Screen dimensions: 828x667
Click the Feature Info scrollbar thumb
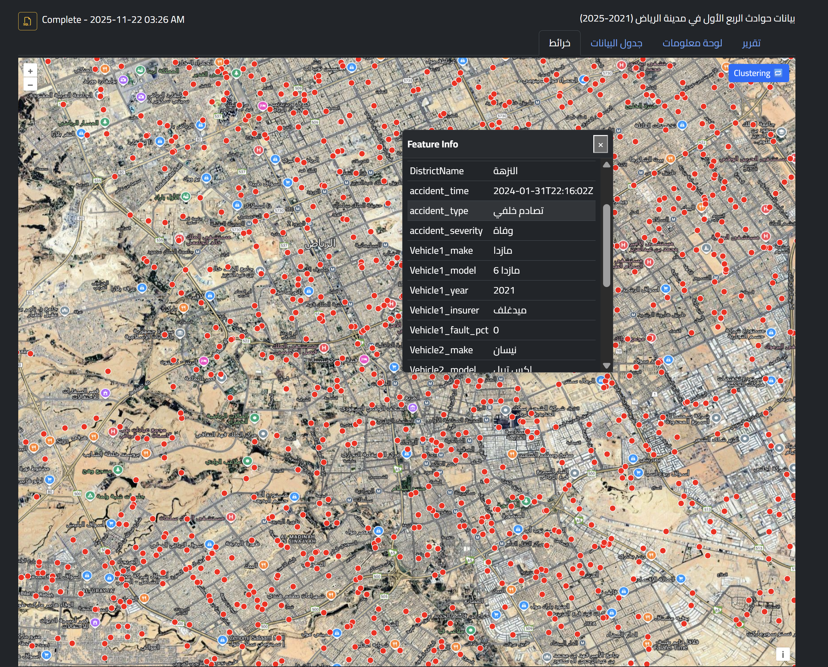pyautogui.click(x=606, y=246)
